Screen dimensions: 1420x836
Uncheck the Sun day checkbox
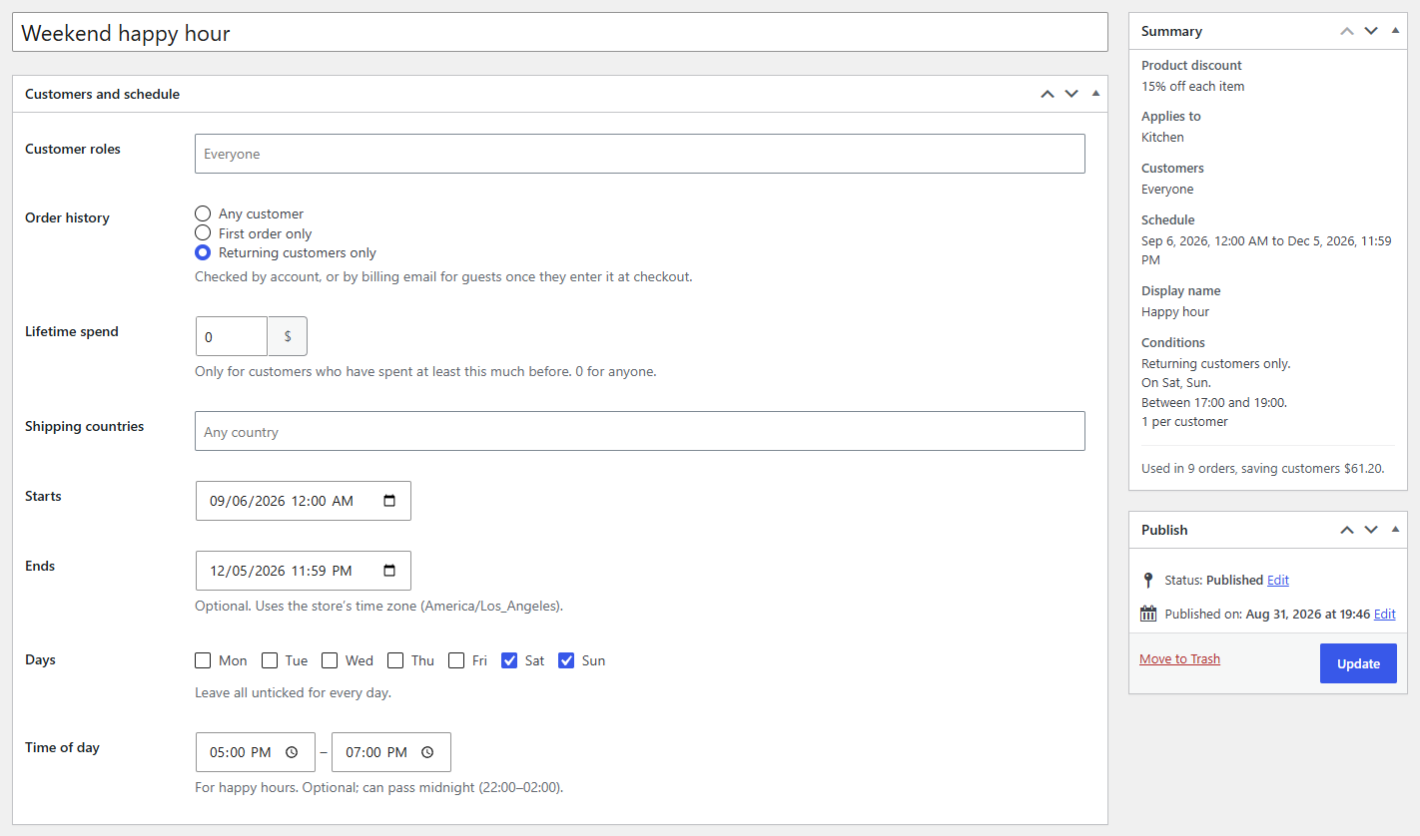(x=566, y=660)
